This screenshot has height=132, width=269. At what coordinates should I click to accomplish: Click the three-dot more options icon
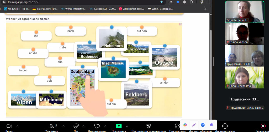225,126
